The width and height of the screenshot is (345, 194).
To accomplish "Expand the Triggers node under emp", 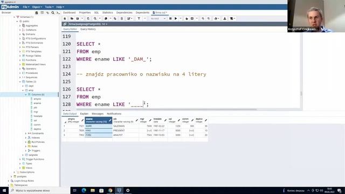I will pos(26,151).
